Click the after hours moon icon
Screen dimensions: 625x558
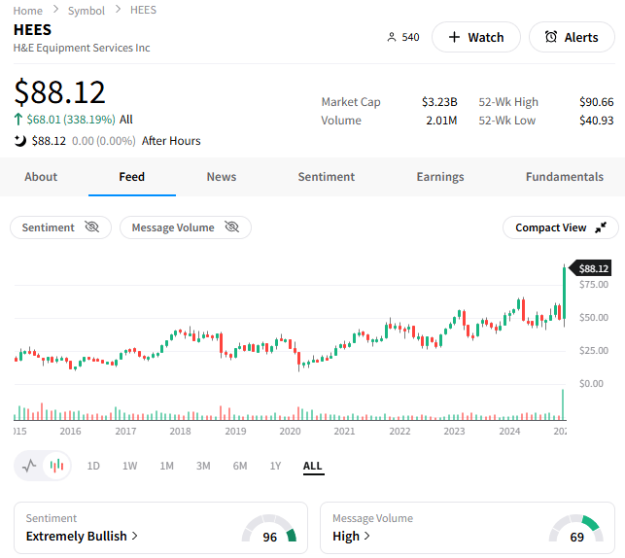tap(20, 141)
